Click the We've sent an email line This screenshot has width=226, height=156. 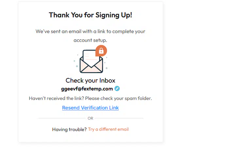click(90, 31)
